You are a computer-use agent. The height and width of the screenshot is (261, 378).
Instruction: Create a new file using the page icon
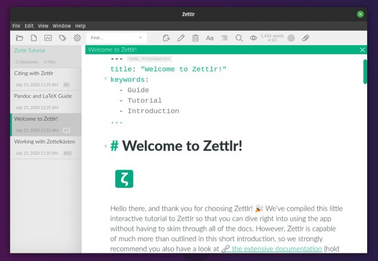34,38
